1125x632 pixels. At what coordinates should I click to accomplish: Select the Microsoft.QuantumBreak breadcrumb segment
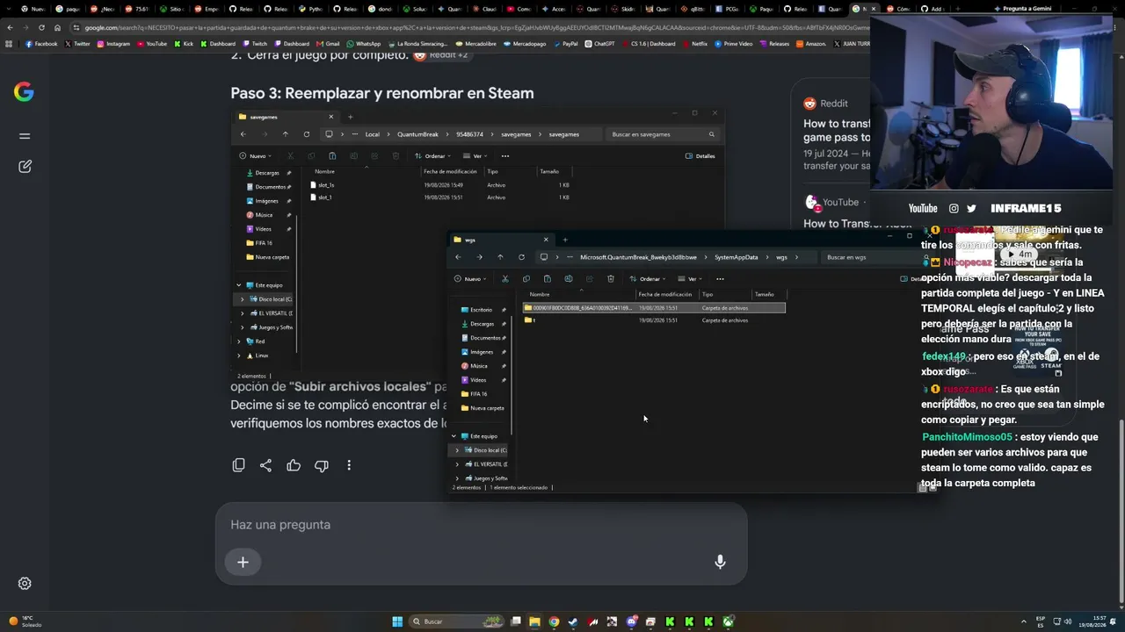[x=638, y=257]
